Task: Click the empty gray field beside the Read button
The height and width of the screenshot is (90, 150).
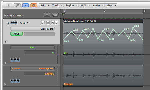Action: pyautogui.click(x=39, y=34)
